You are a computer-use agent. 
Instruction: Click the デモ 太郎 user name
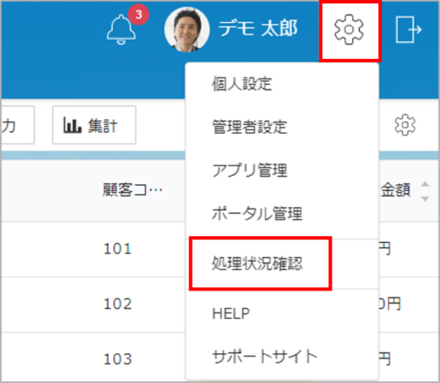tap(258, 28)
